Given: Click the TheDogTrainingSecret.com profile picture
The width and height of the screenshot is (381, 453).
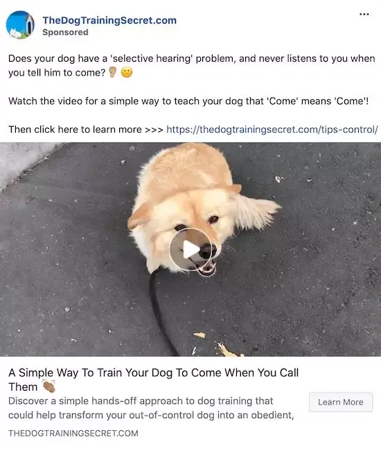Looking at the screenshot, I should [x=20, y=25].
